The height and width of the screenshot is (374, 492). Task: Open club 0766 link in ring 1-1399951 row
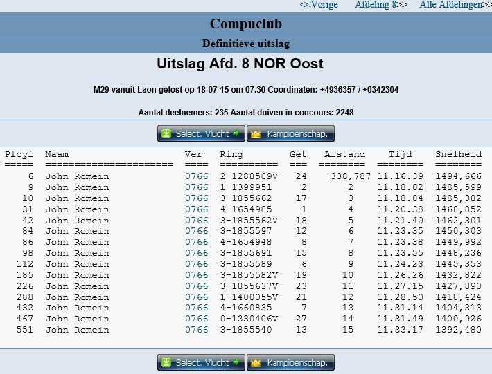tap(196, 187)
